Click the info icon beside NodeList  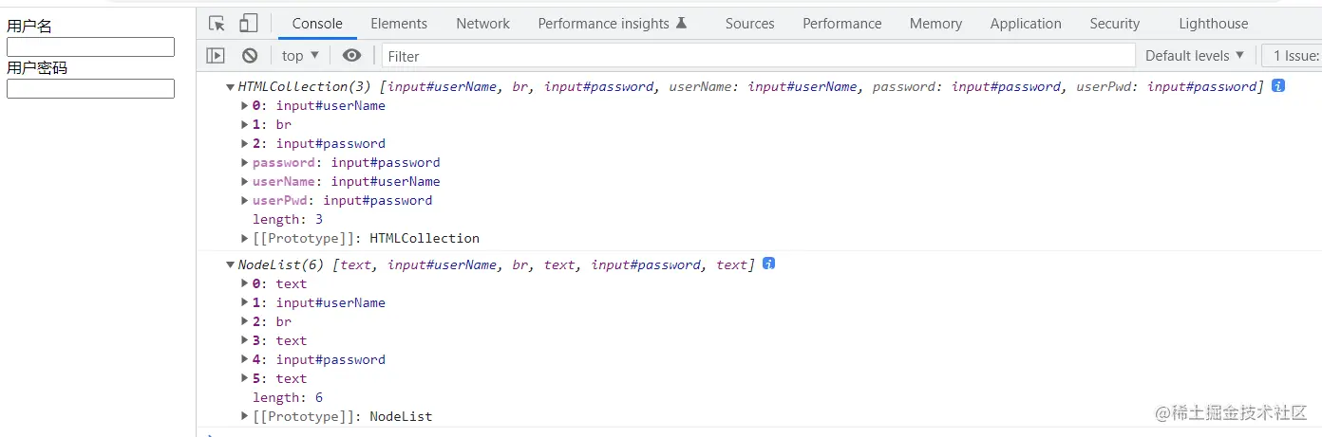click(x=769, y=264)
